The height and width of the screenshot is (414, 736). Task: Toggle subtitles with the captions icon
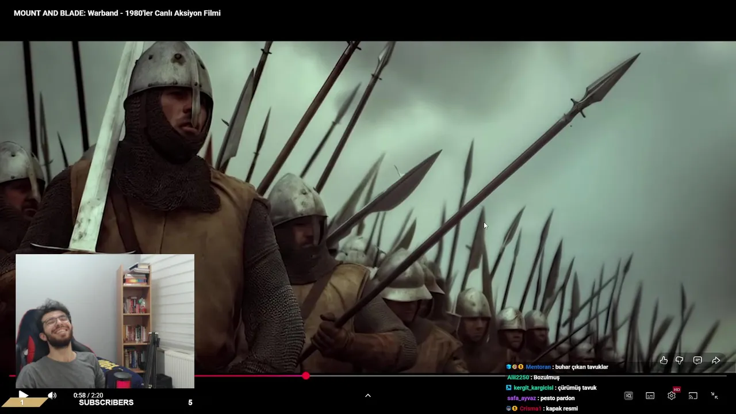[650, 396]
